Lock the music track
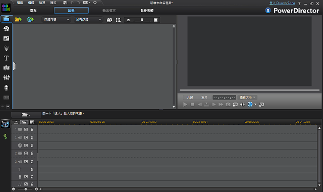The height and width of the screenshot is (192, 323). coord(32,184)
